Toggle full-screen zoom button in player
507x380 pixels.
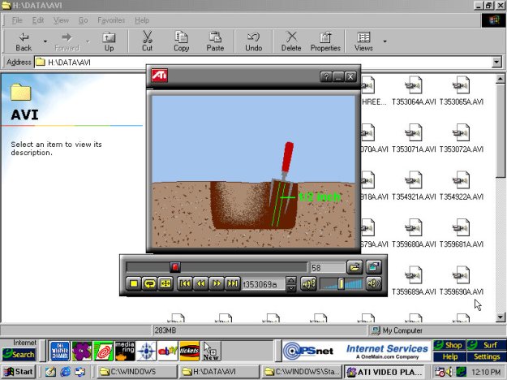(x=165, y=283)
